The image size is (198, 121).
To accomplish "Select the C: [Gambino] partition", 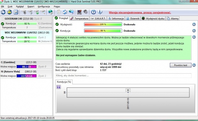I will click(x=26, y=64).
